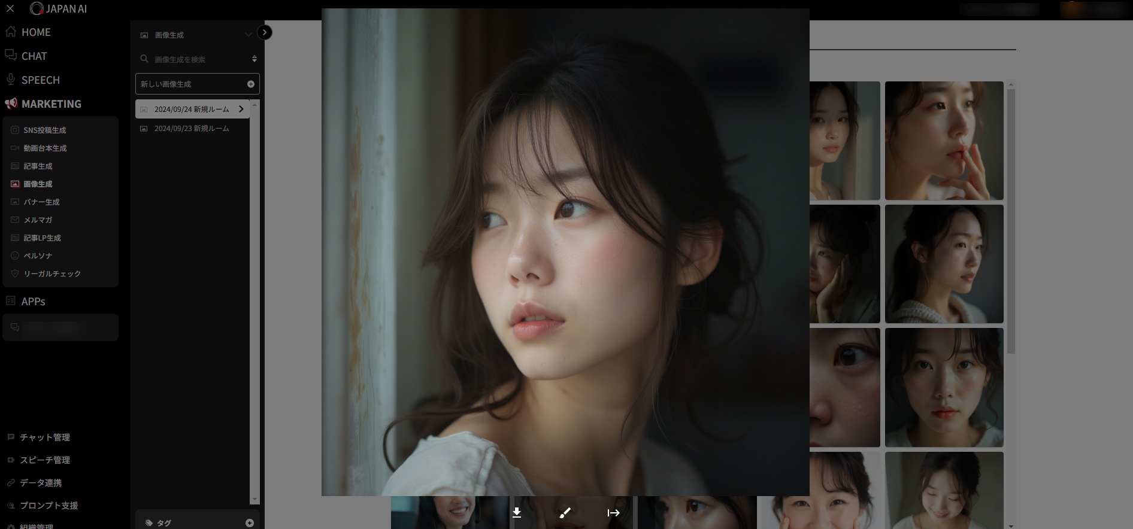Click the export arrow icon below the image
Screen dimensions: 1133x529
tap(613, 513)
